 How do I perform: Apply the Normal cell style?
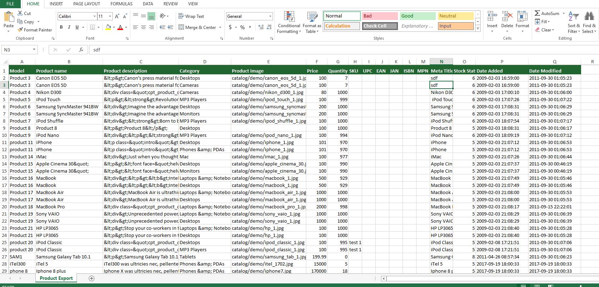pyautogui.click(x=342, y=16)
